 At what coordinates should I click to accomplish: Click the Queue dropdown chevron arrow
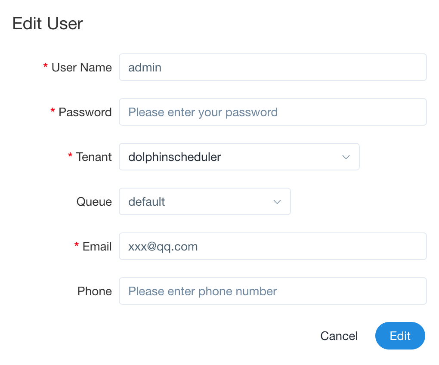coord(277,202)
